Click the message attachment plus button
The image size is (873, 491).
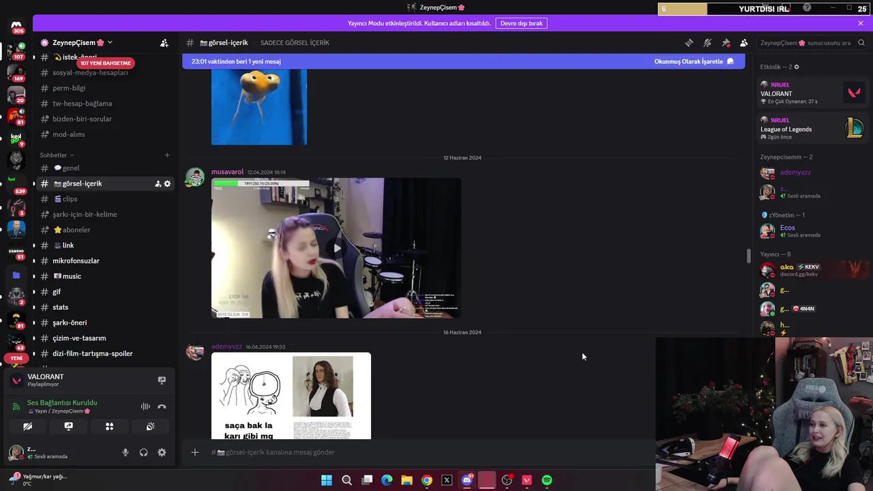coord(195,452)
